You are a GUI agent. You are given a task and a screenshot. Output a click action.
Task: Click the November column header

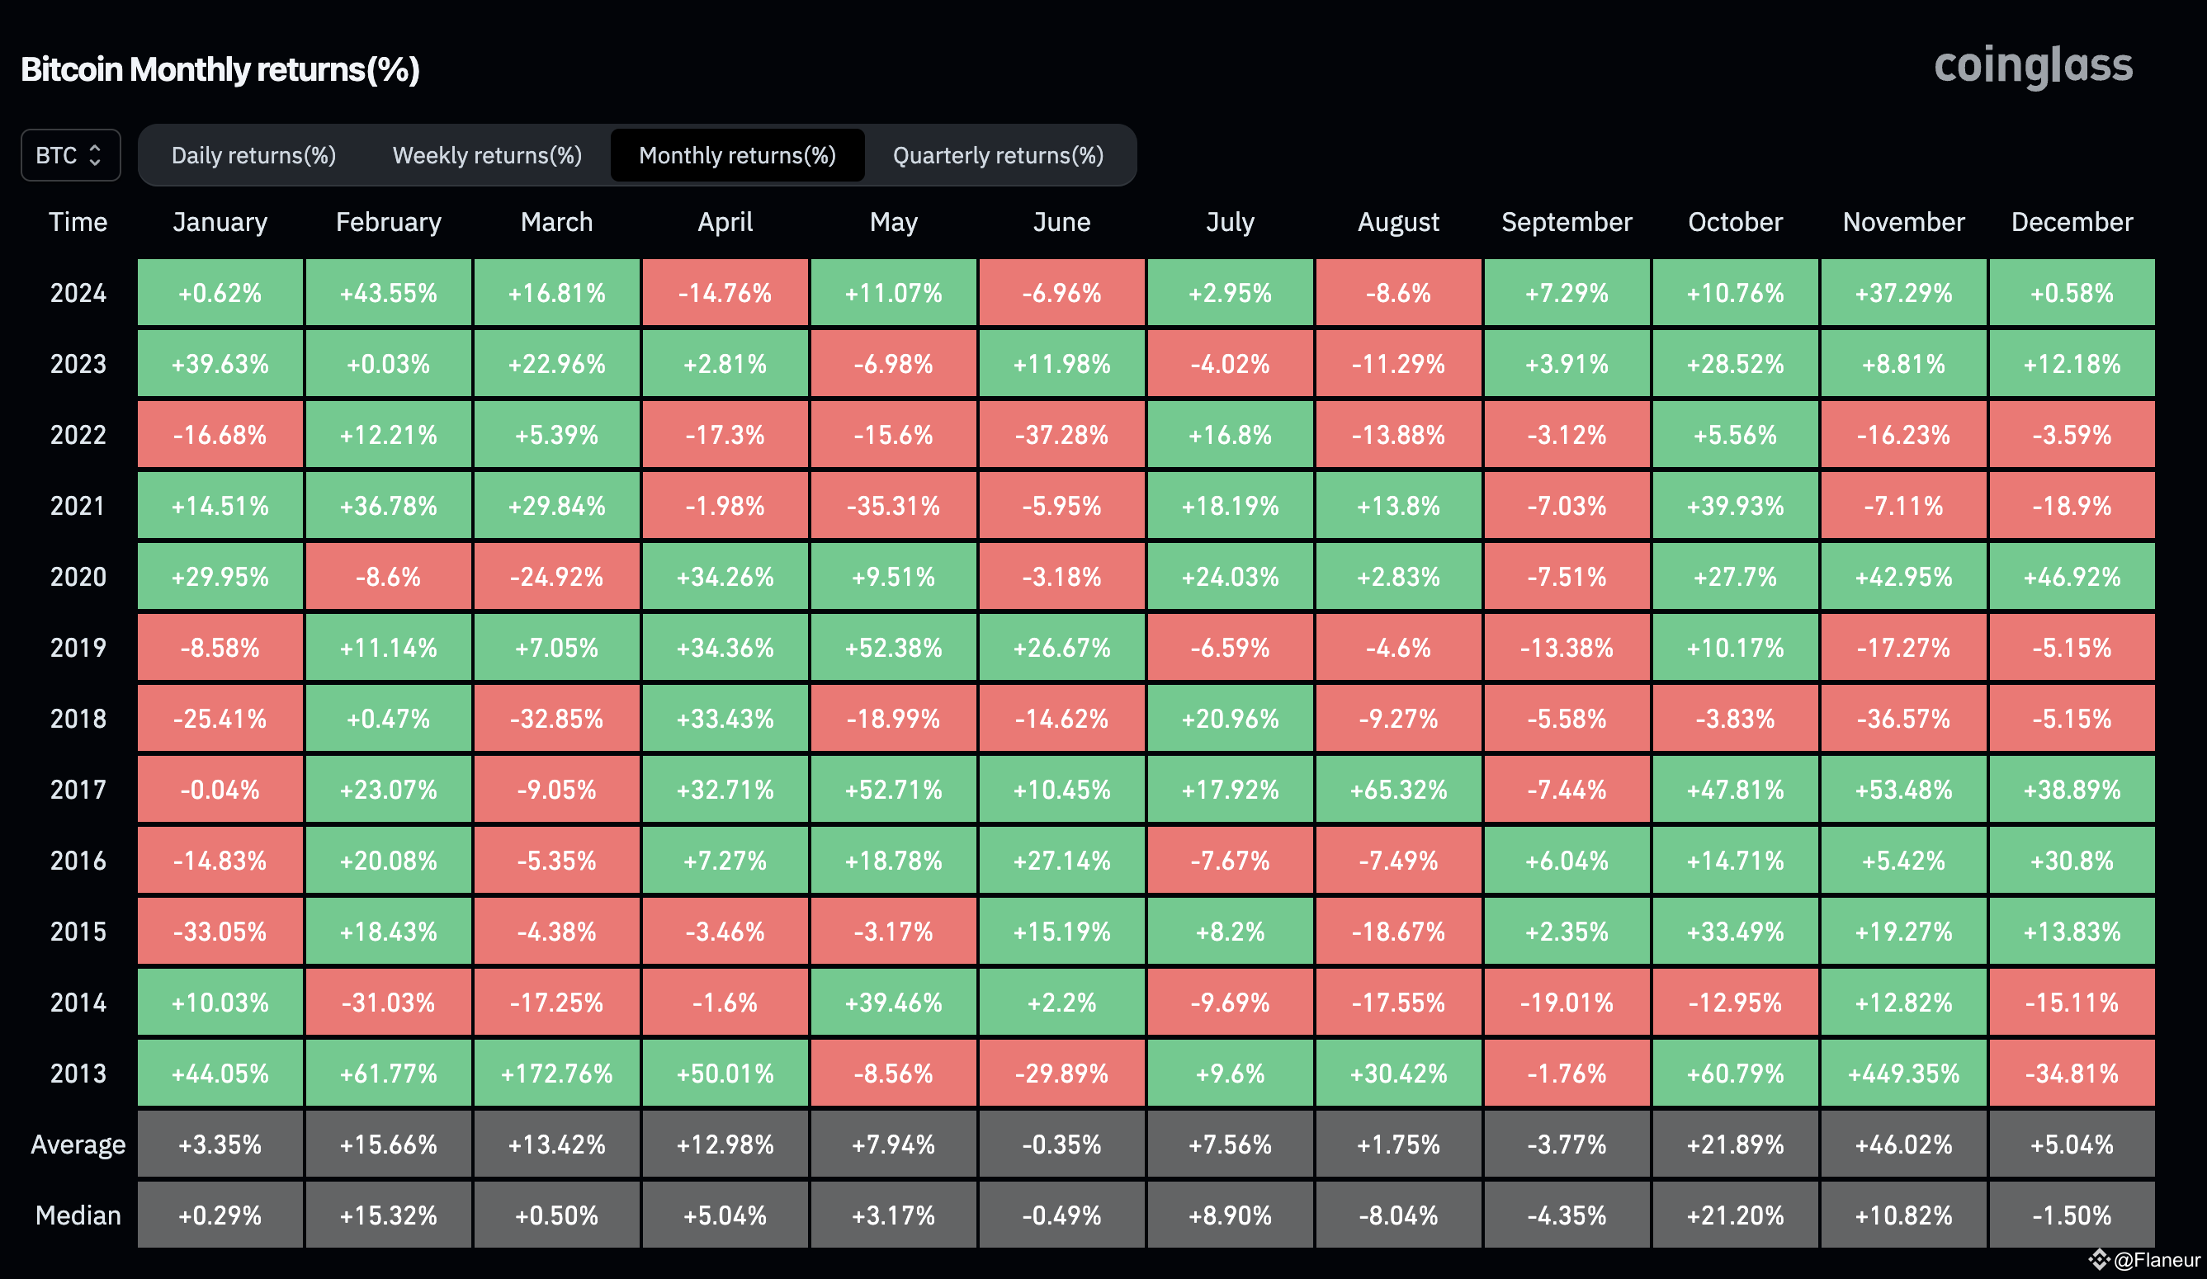(x=1903, y=221)
